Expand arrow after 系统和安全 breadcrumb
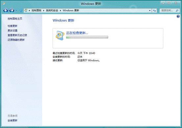182x128 pixels. click(60, 11)
